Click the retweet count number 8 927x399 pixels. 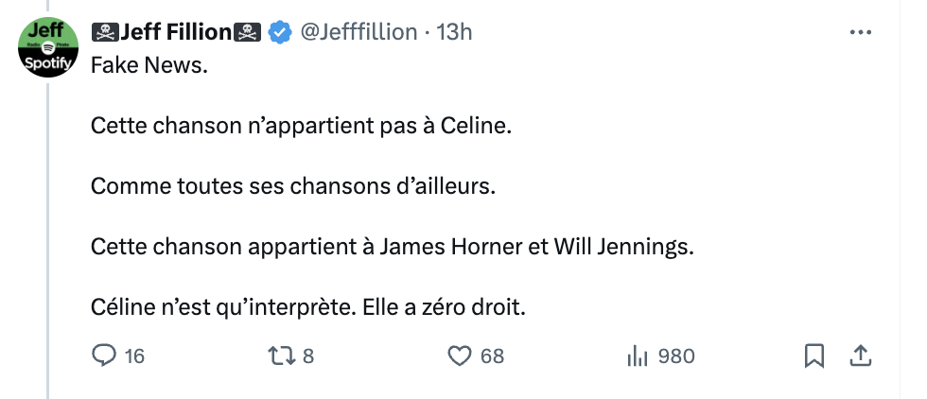coord(307,356)
